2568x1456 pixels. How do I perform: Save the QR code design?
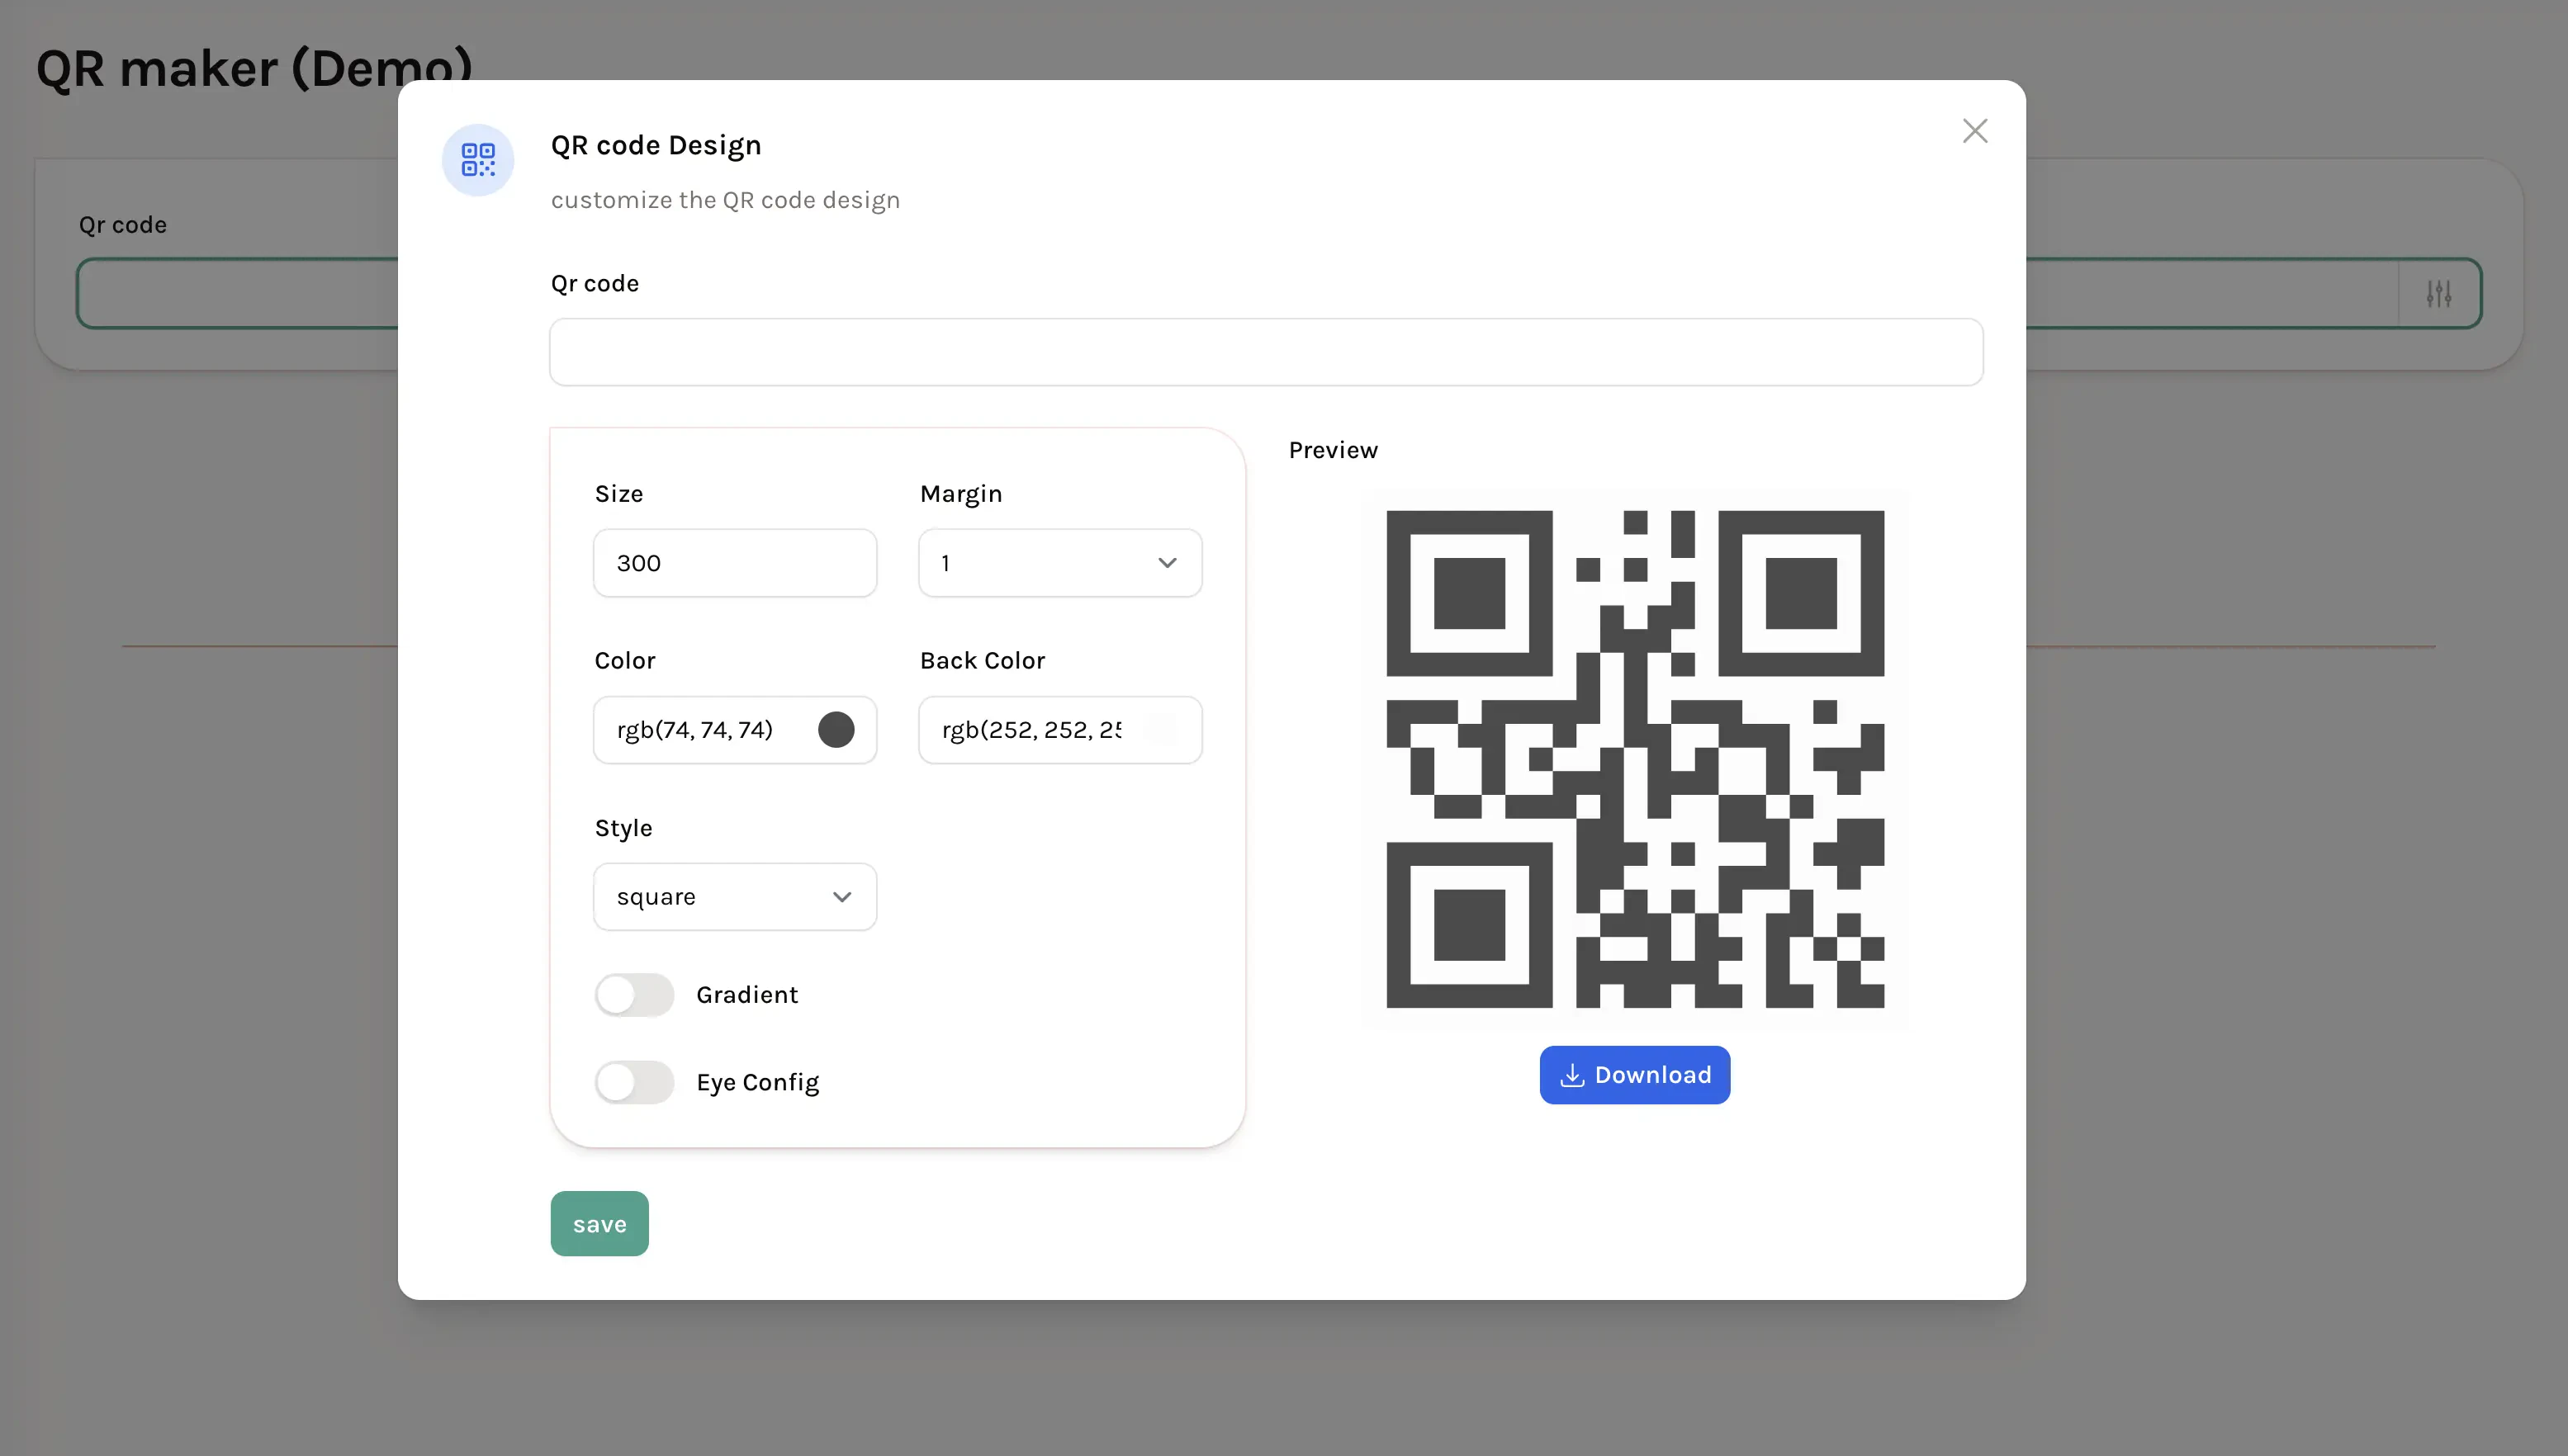pos(599,1224)
